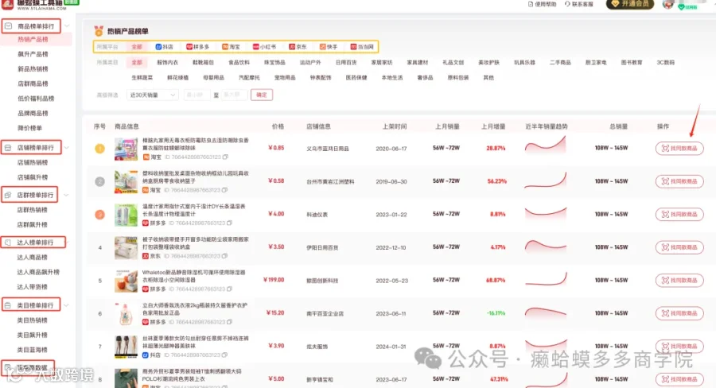
Task: Filter by 淘宝 platform
Action: tap(231, 47)
